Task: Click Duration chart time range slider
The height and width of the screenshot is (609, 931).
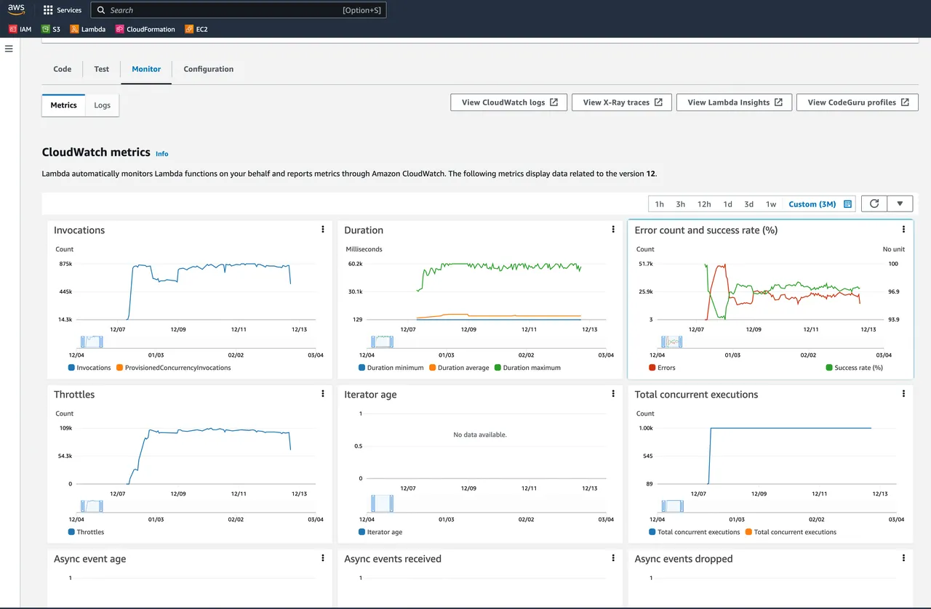Action: coord(382,342)
